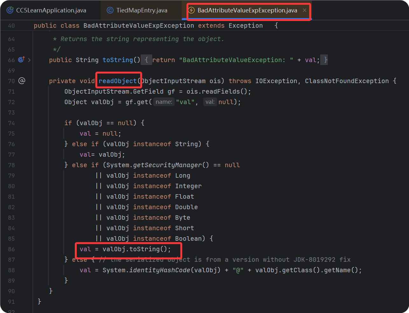Expand the collapsed closing brace after val on line 66
409x313 pixels.
[x=324, y=60]
